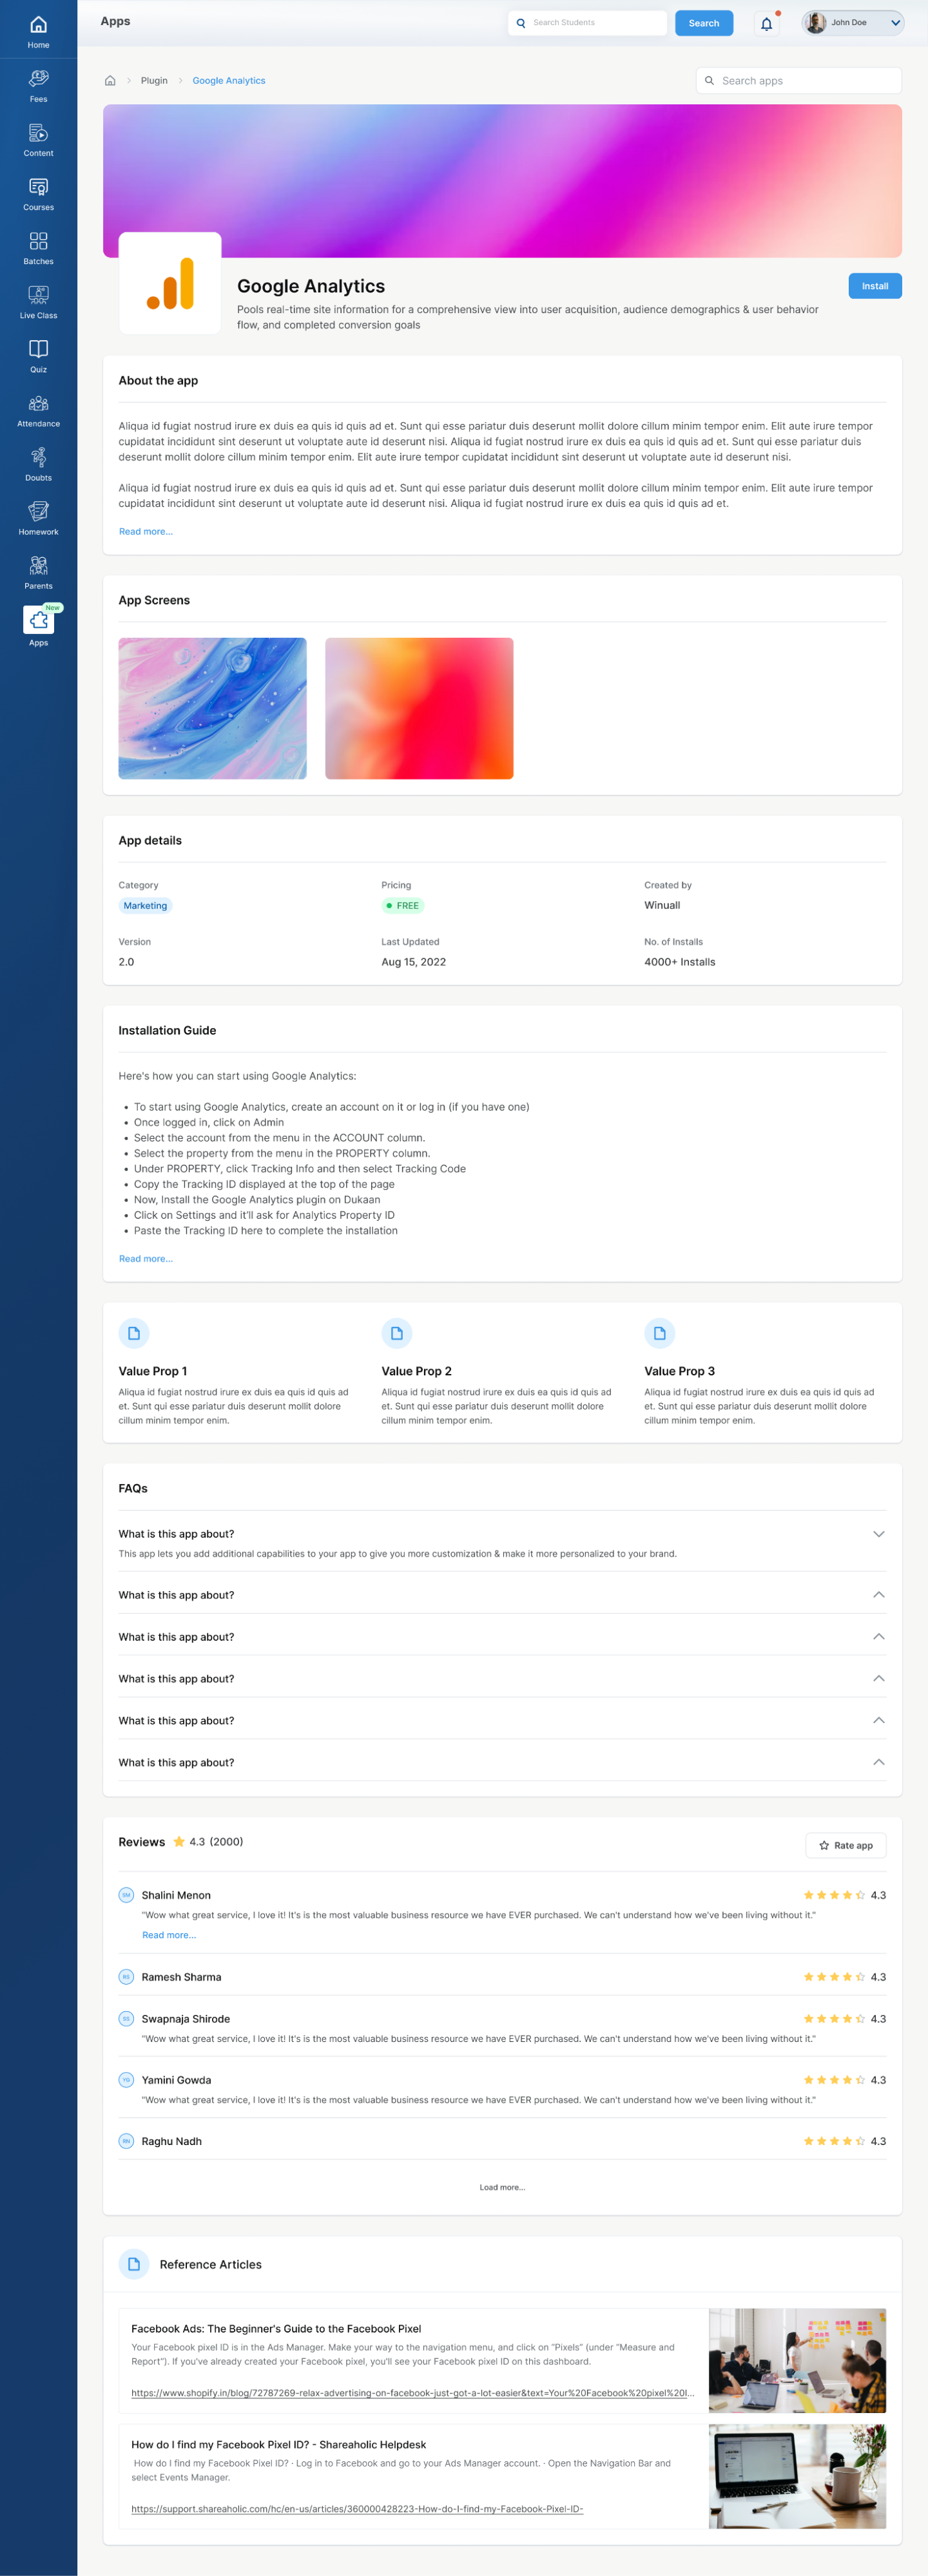This screenshot has width=928, height=2576.
Task: Click the Marketing category tag
Action: pyautogui.click(x=145, y=905)
